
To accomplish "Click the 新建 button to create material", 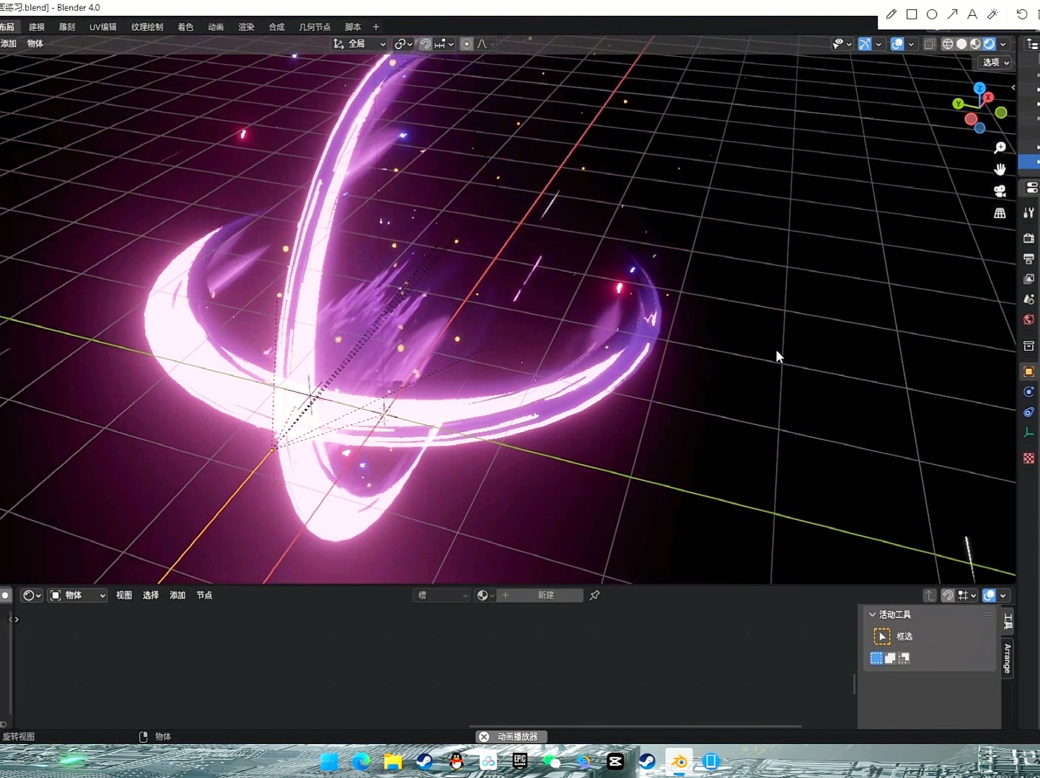I will coord(545,595).
